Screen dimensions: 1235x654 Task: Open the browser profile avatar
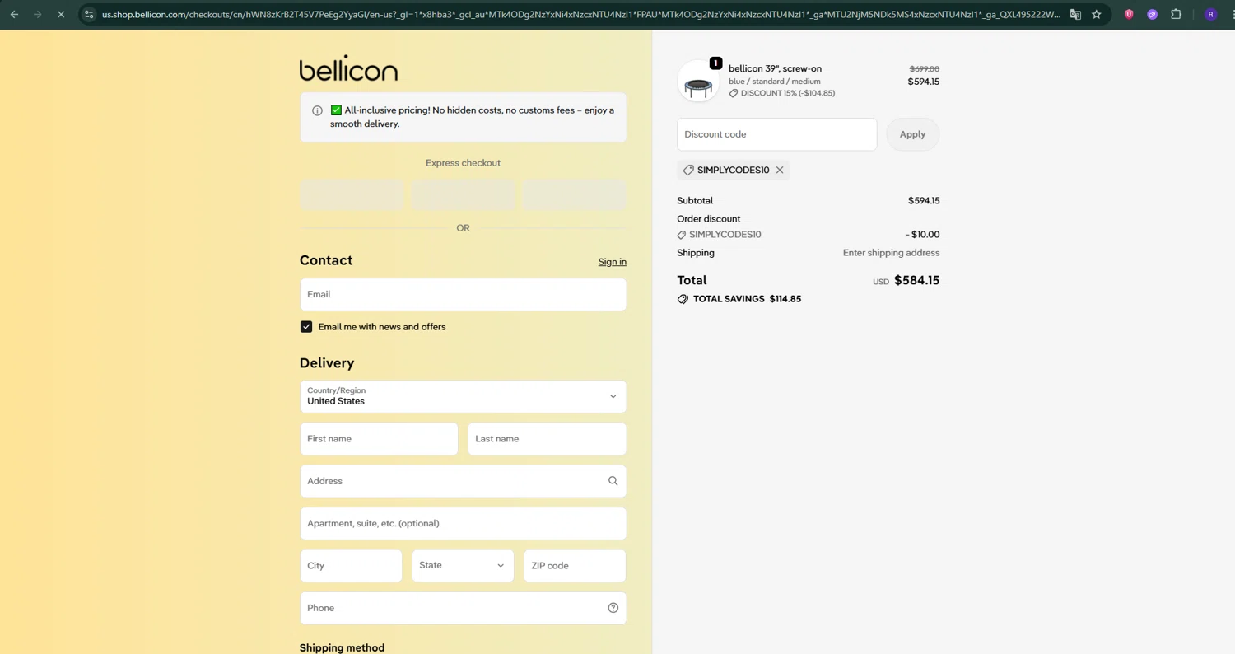point(1210,14)
